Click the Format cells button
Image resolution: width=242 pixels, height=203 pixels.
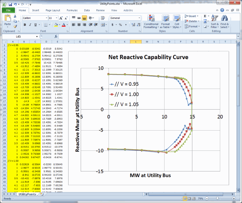coord(192,26)
